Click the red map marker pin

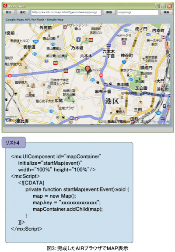click(87, 70)
